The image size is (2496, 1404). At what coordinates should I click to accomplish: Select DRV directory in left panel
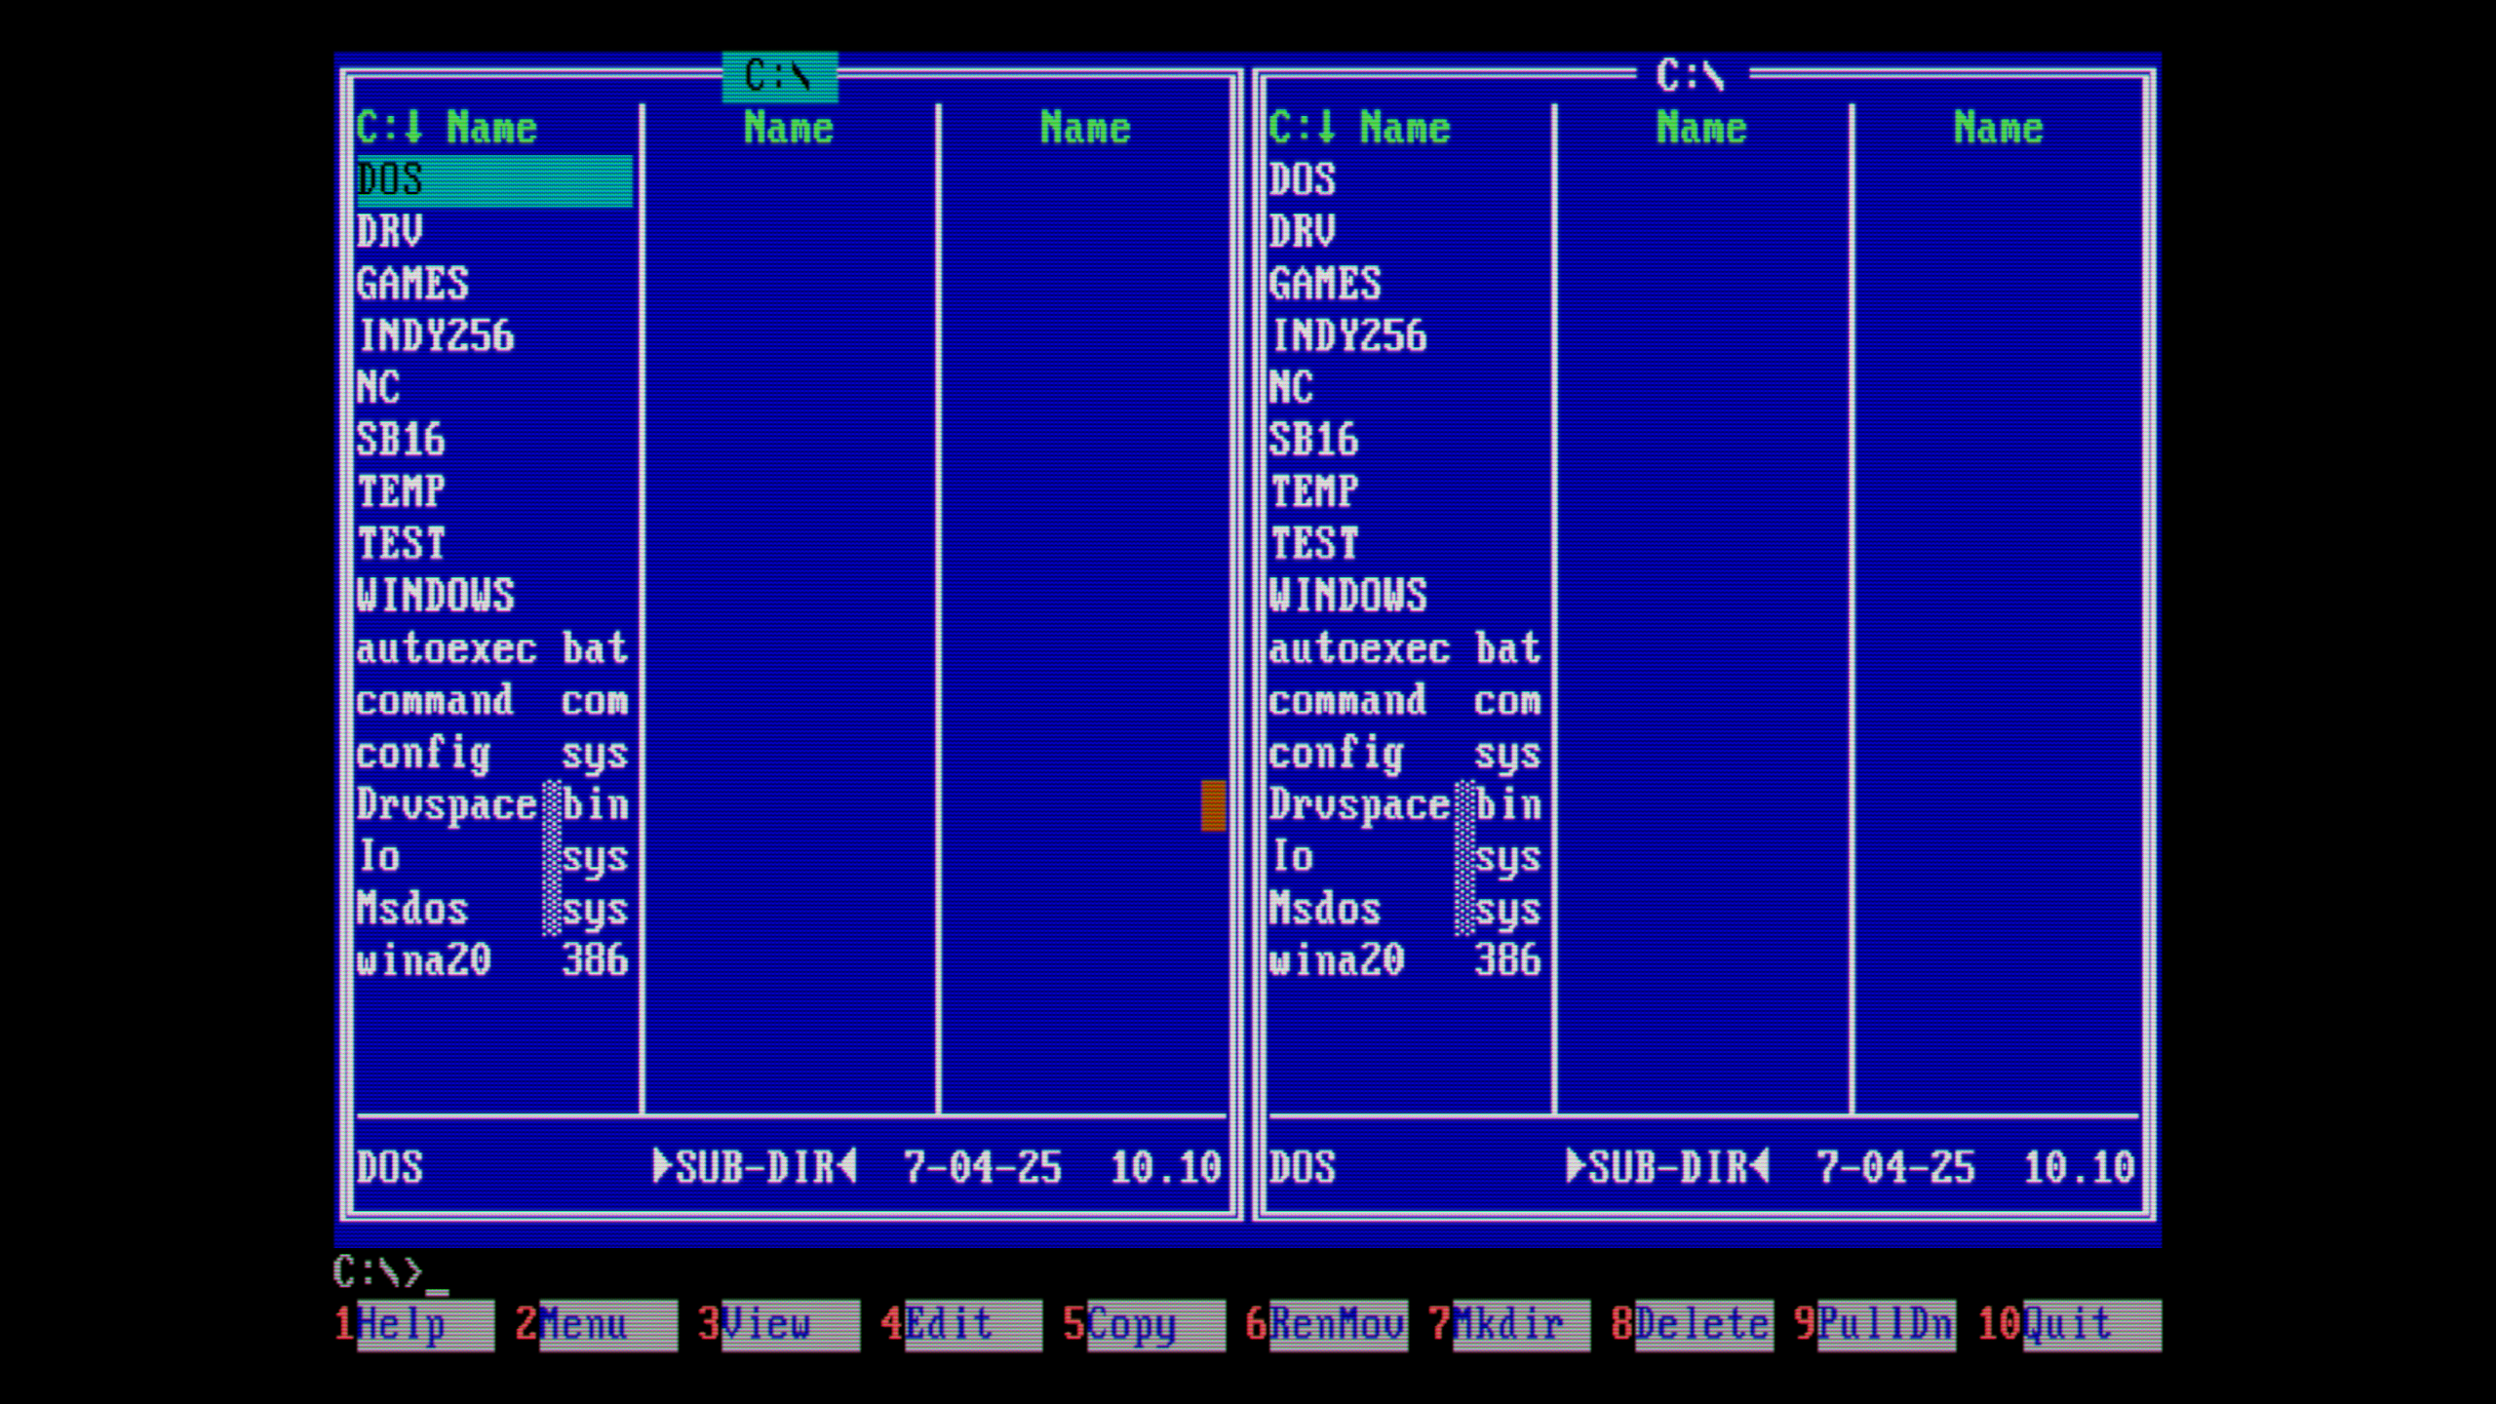494,232
